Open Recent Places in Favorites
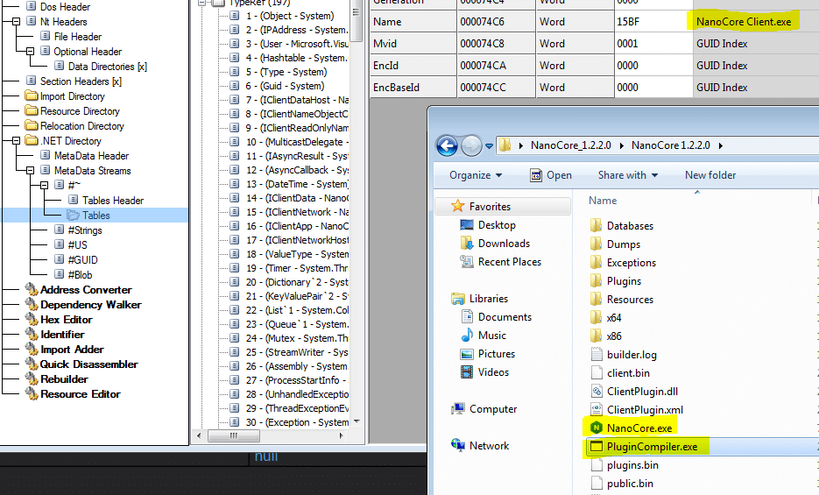The image size is (819, 495). [509, 262]
